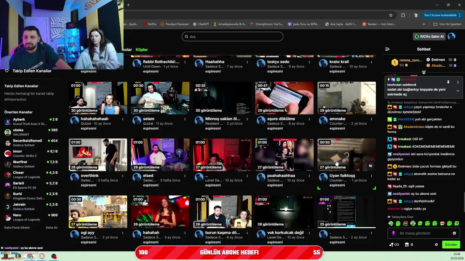Open chat settings gear
465x261 pixels.
click(436, 245)
